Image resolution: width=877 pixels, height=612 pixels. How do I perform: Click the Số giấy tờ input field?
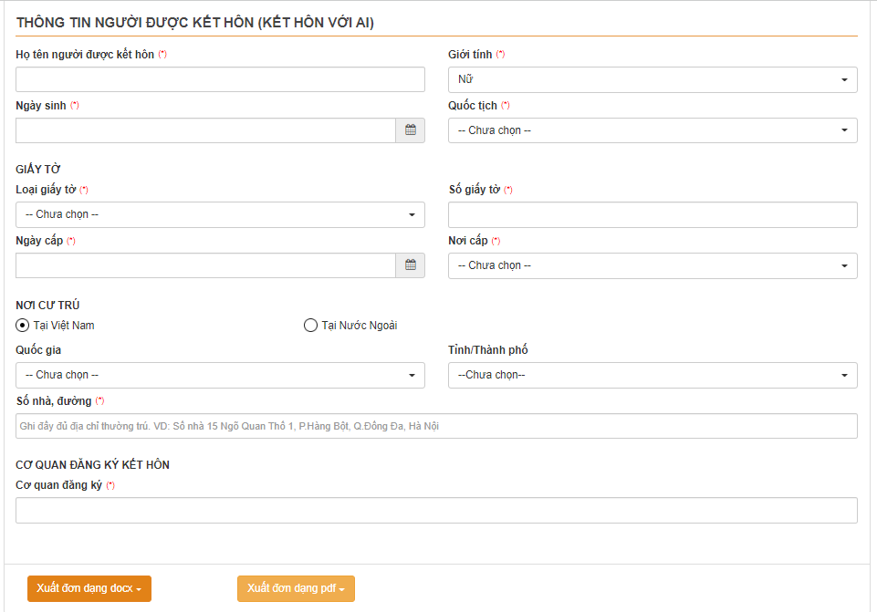tap(652, 214)
